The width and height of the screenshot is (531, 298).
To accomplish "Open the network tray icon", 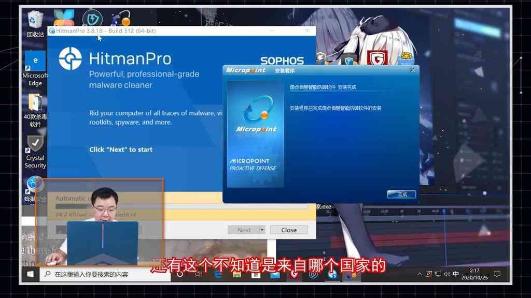I will point(438,274).
